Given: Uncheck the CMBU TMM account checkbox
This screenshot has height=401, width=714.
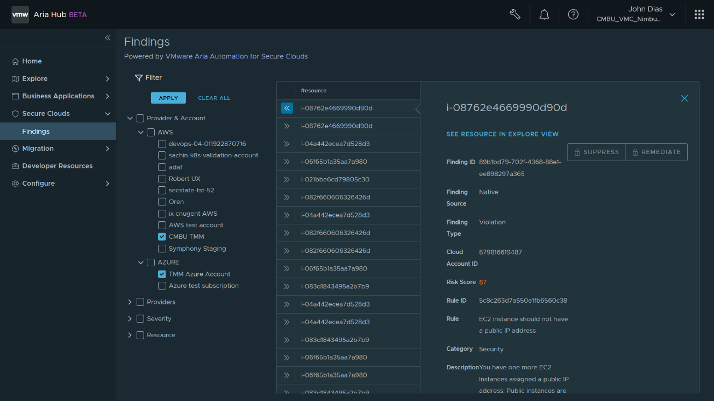Looking at the screenshot, I should [x=162, y=237].
